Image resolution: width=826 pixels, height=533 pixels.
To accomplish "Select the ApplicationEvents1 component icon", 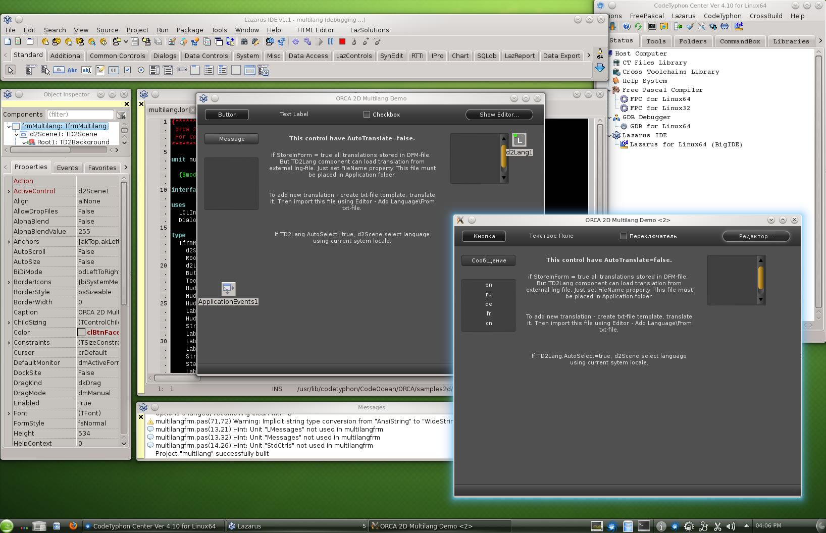I will (228, 289).
